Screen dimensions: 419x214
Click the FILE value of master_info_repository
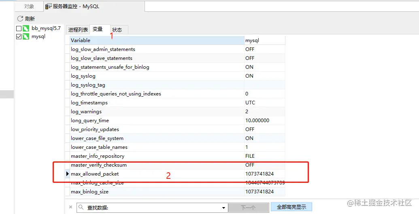(x=250, y=156)
